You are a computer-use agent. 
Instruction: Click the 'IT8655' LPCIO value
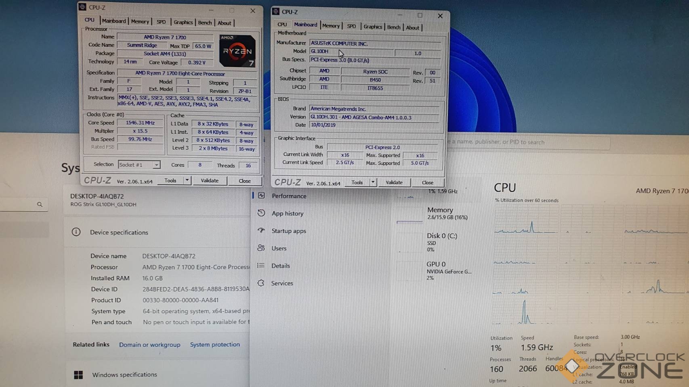[375, 88]
